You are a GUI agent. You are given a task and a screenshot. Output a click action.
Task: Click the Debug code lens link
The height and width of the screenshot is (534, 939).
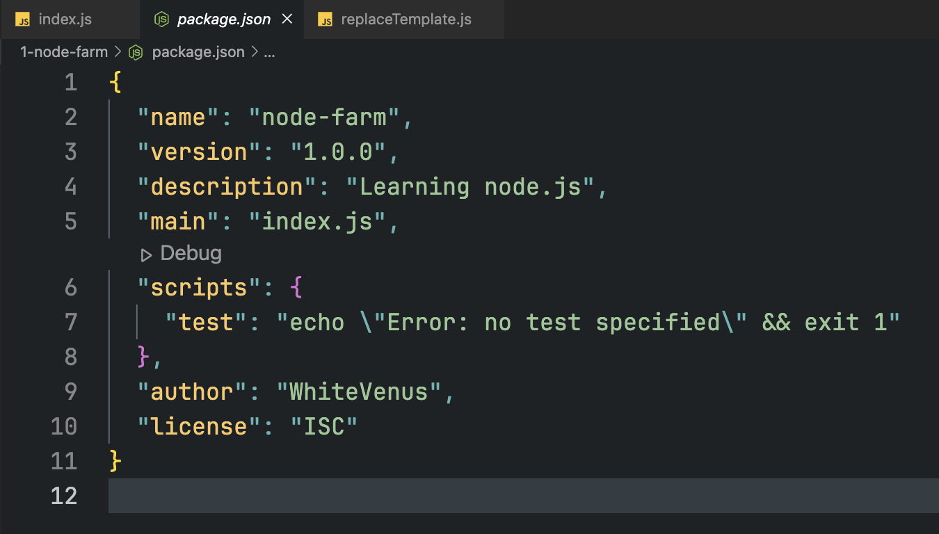tap(191, 254)
